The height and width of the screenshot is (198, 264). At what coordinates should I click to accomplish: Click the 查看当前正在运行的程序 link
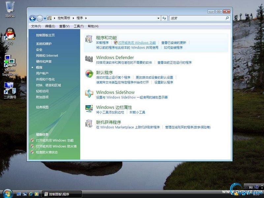point(175,63)
